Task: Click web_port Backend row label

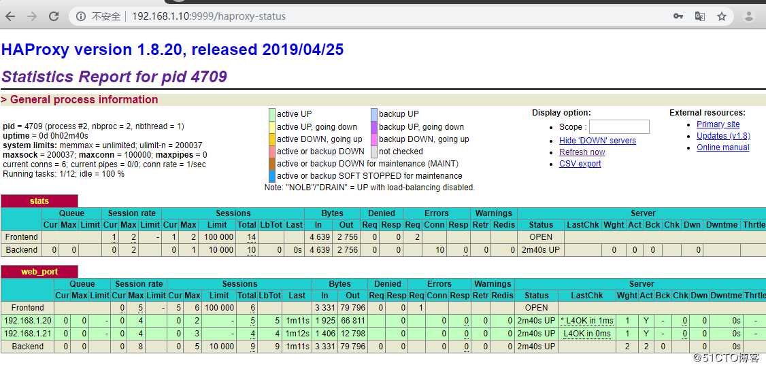Action: (27, 346)
